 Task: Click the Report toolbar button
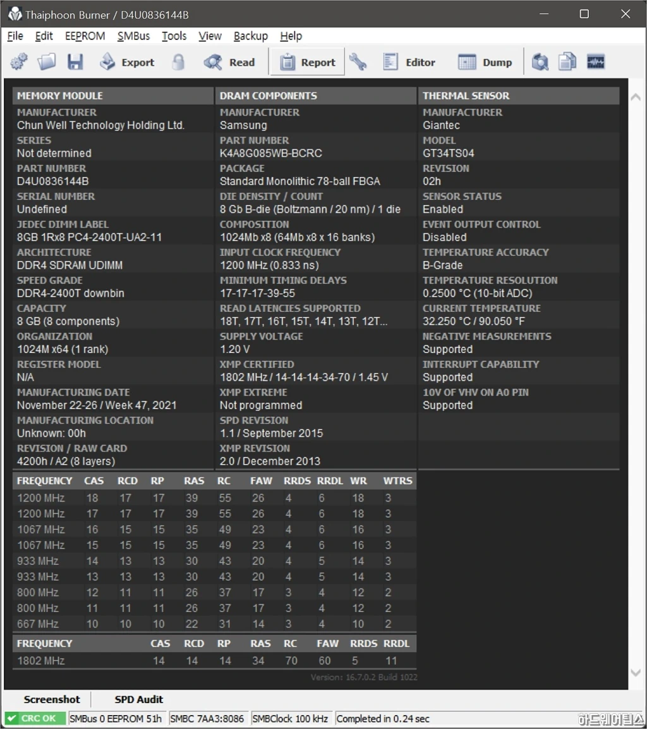(x=308, y=62)
